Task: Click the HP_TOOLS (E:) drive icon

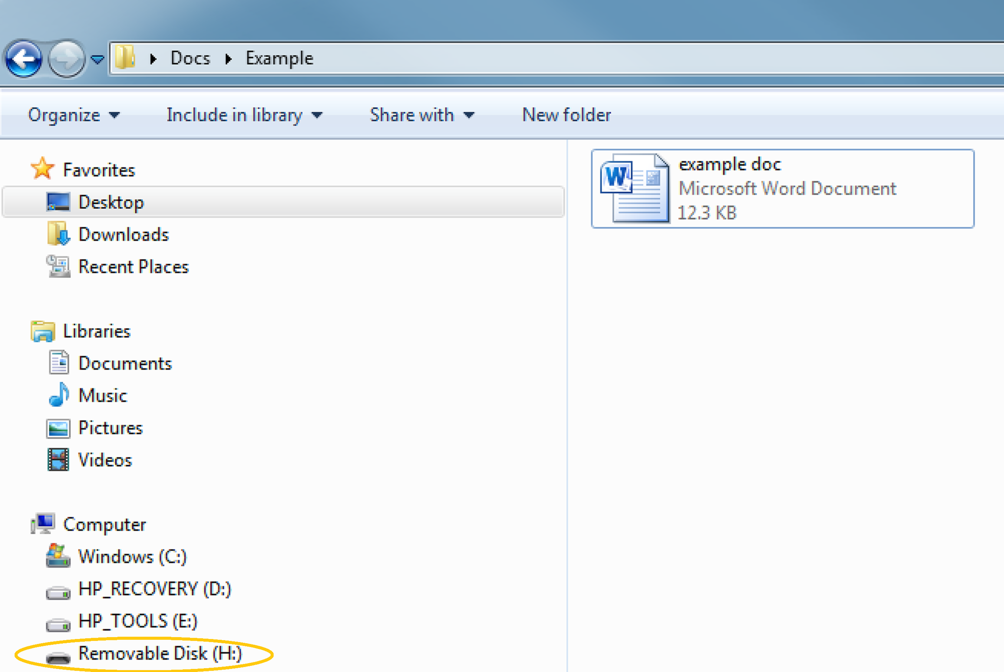Action: [x=58, y=625]
